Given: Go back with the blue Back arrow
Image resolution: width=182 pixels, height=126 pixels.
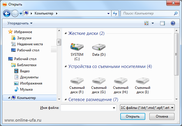Looking at the screenshot, I should point(7,14).
